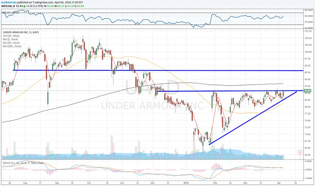Image resolution: width=315 pixels, height=186 pixels.
Task: Click the 92.50 price axis label
Action: point(308,72)
